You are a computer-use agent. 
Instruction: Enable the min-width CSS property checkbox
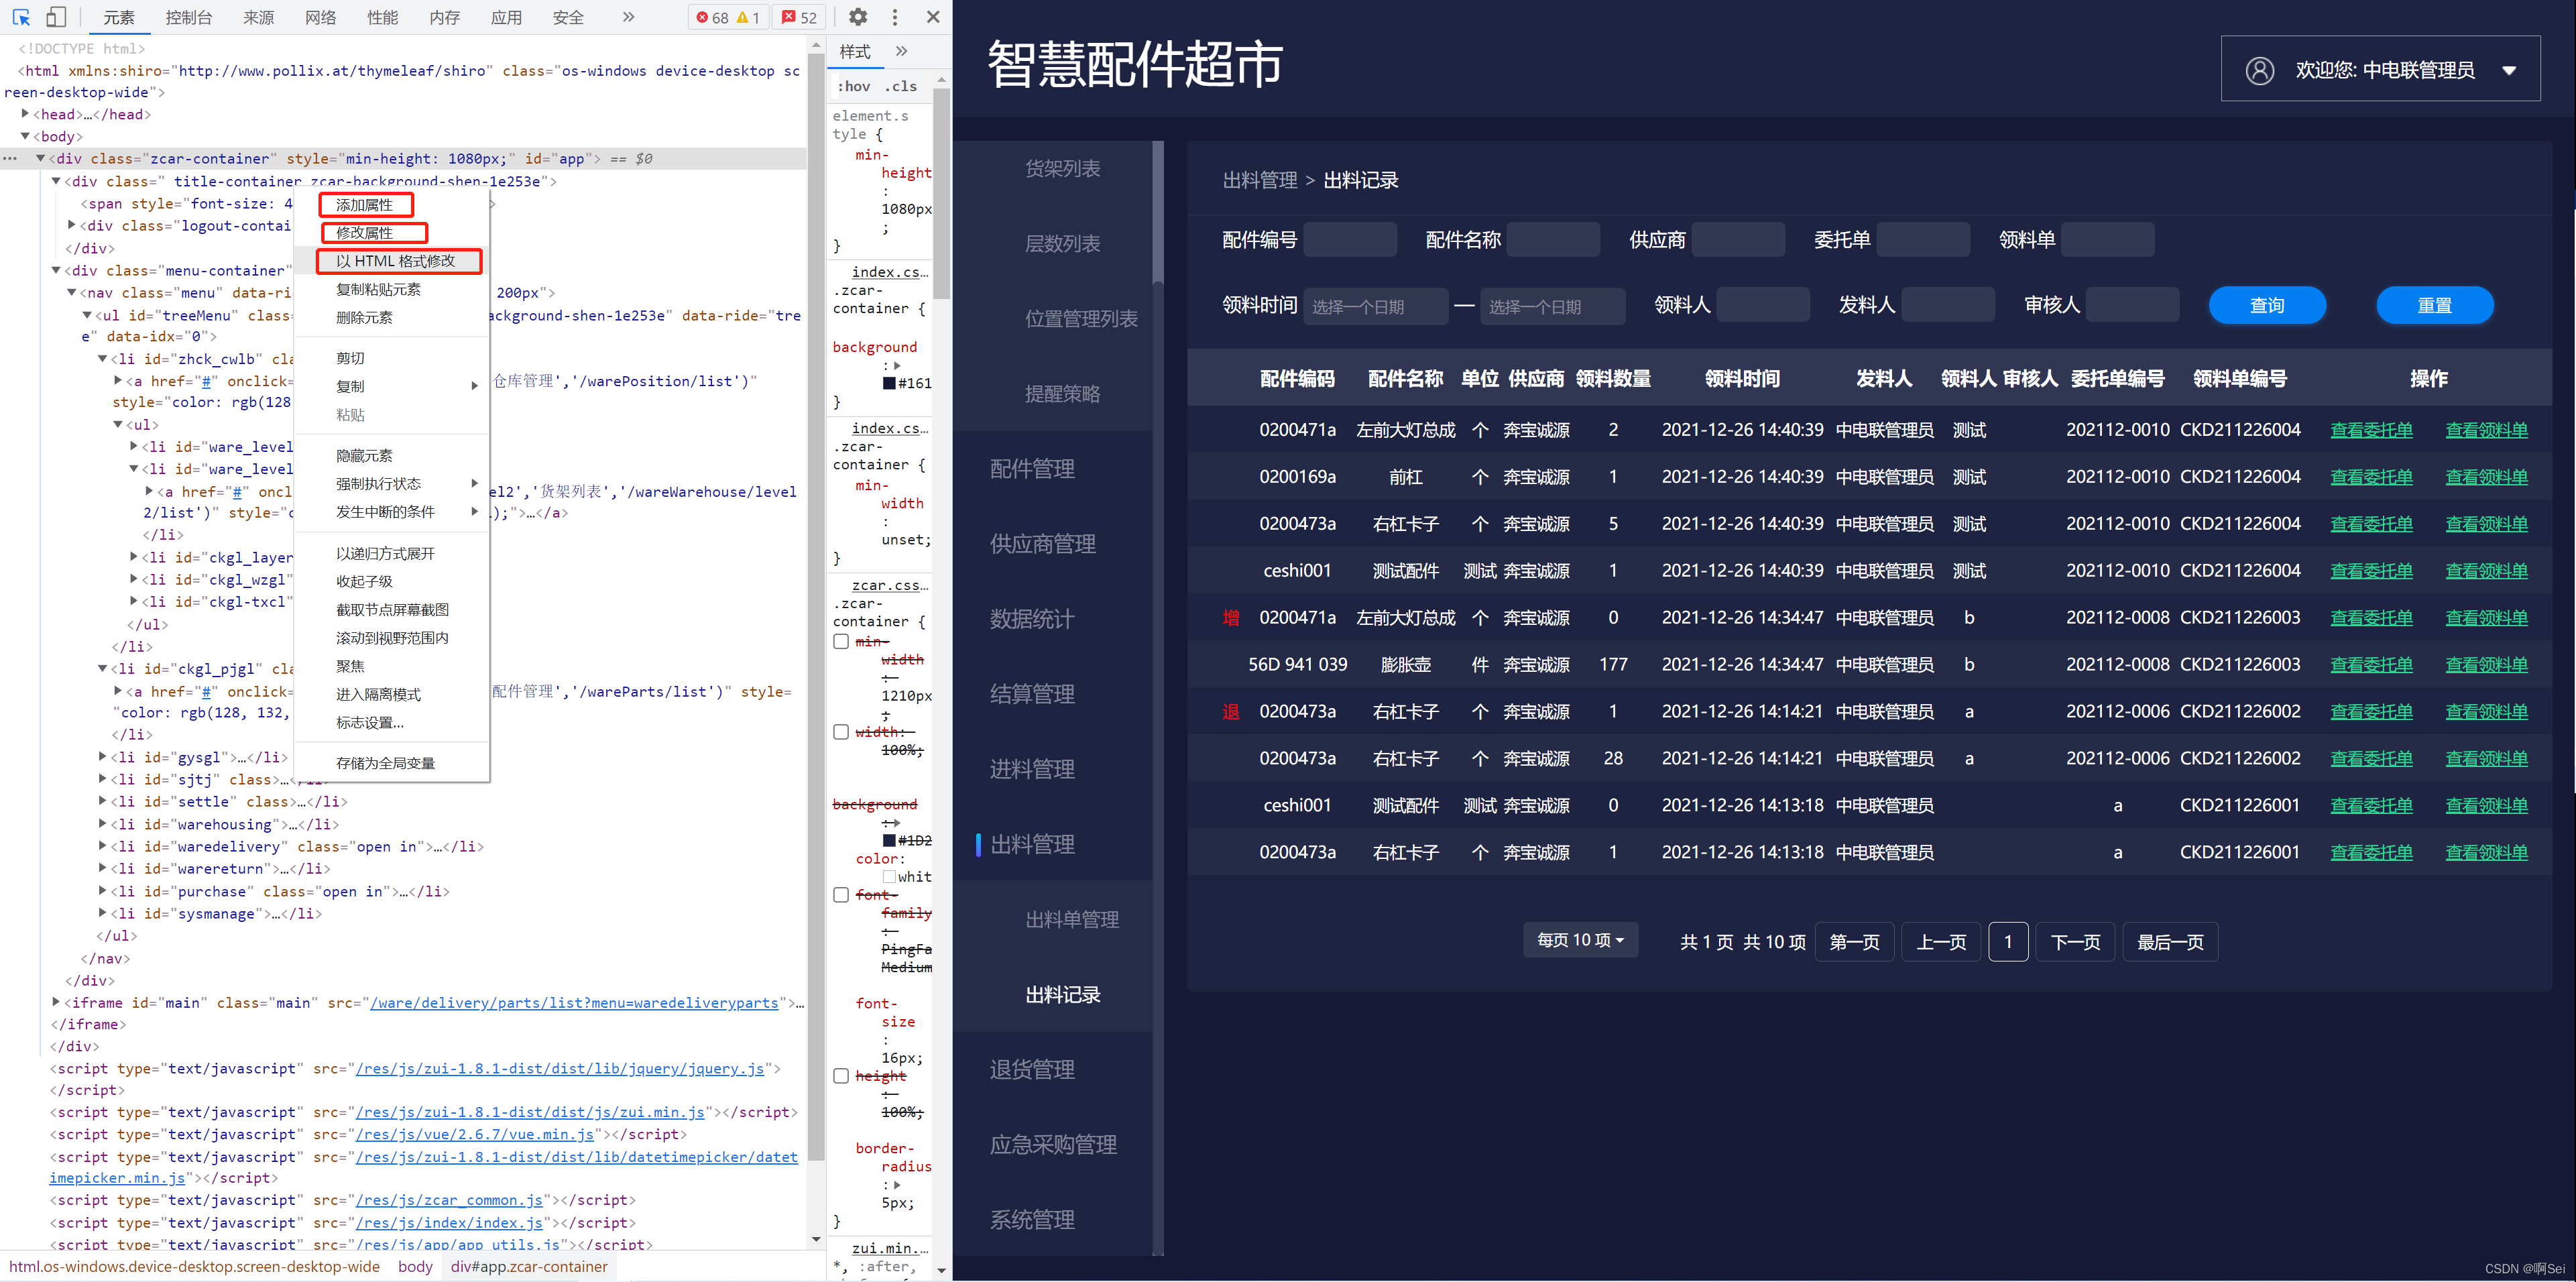[841, 642]
